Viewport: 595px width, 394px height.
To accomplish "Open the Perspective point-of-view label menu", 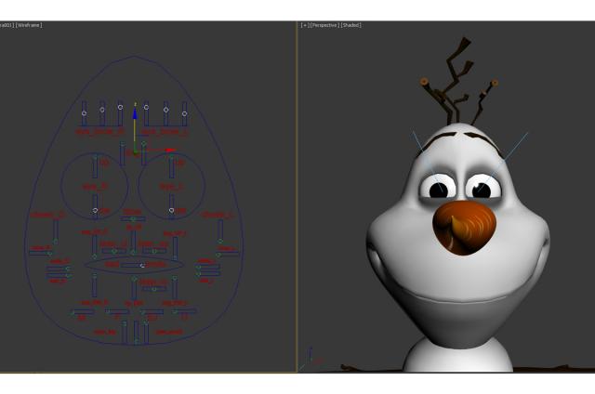I will [x=324, y=25].
